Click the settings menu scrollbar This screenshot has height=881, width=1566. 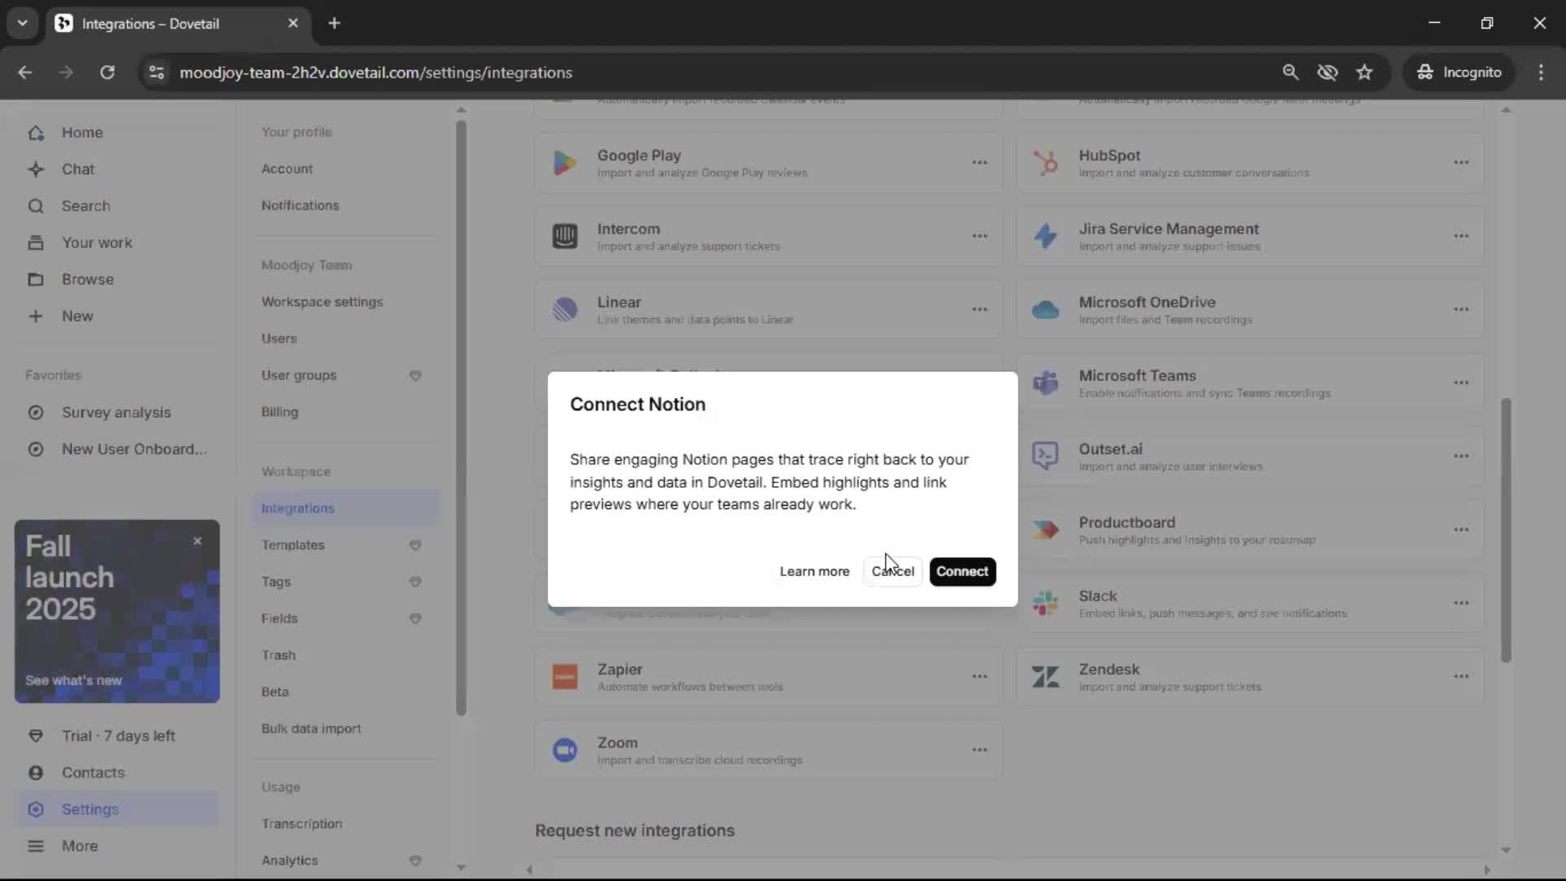coord(461,416)
